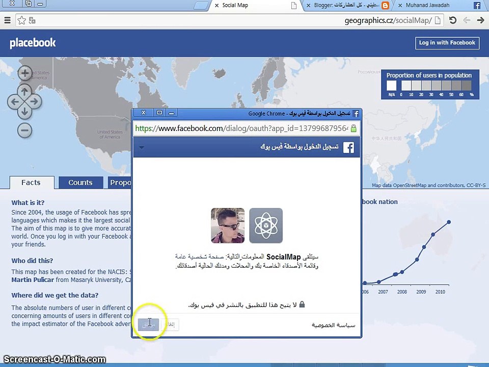Click the padlock icon beside the publishing notice

[302, 304]
